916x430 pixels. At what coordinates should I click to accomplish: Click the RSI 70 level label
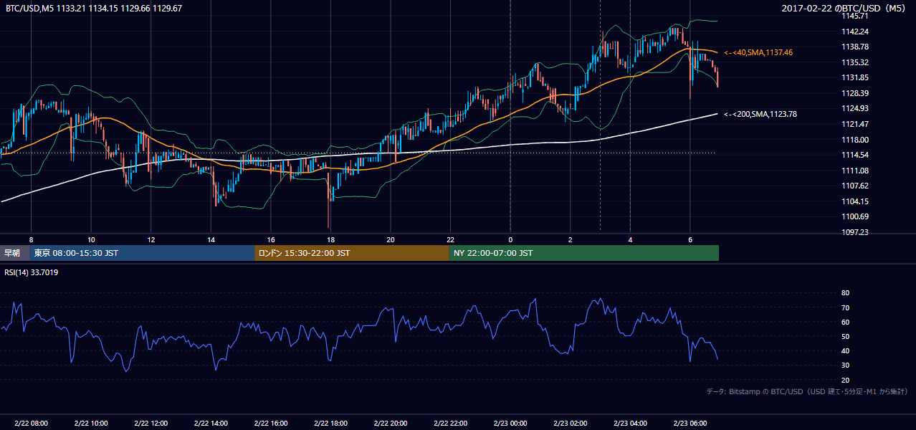point(845,307)
